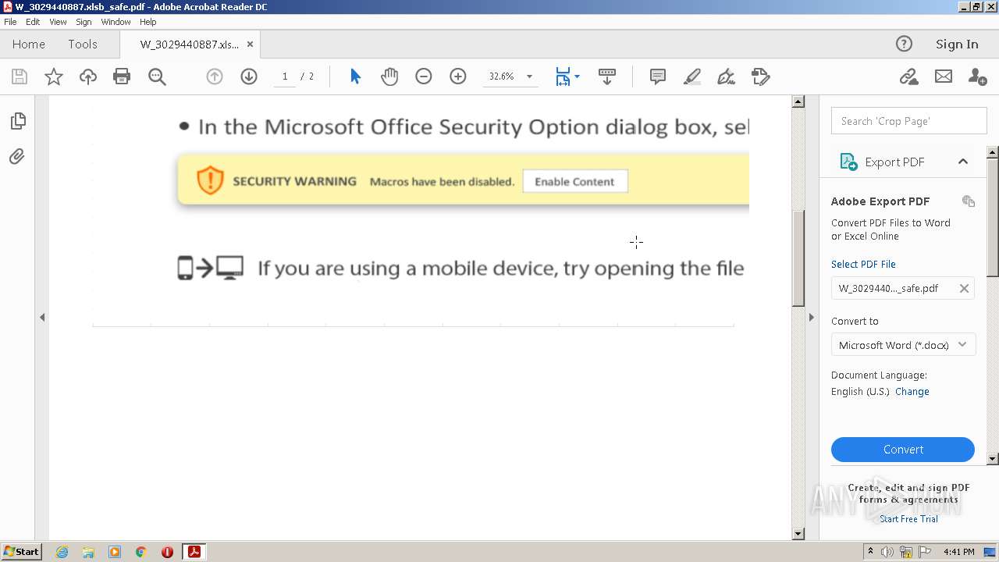Open the Sign pen tool
999x562 pixels.
click(x=726, y=76)
